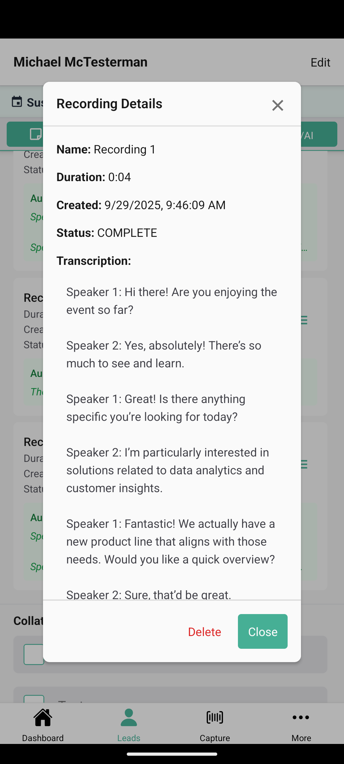
Task: Check the first collateral checkbox
Action: pos(34,654)
